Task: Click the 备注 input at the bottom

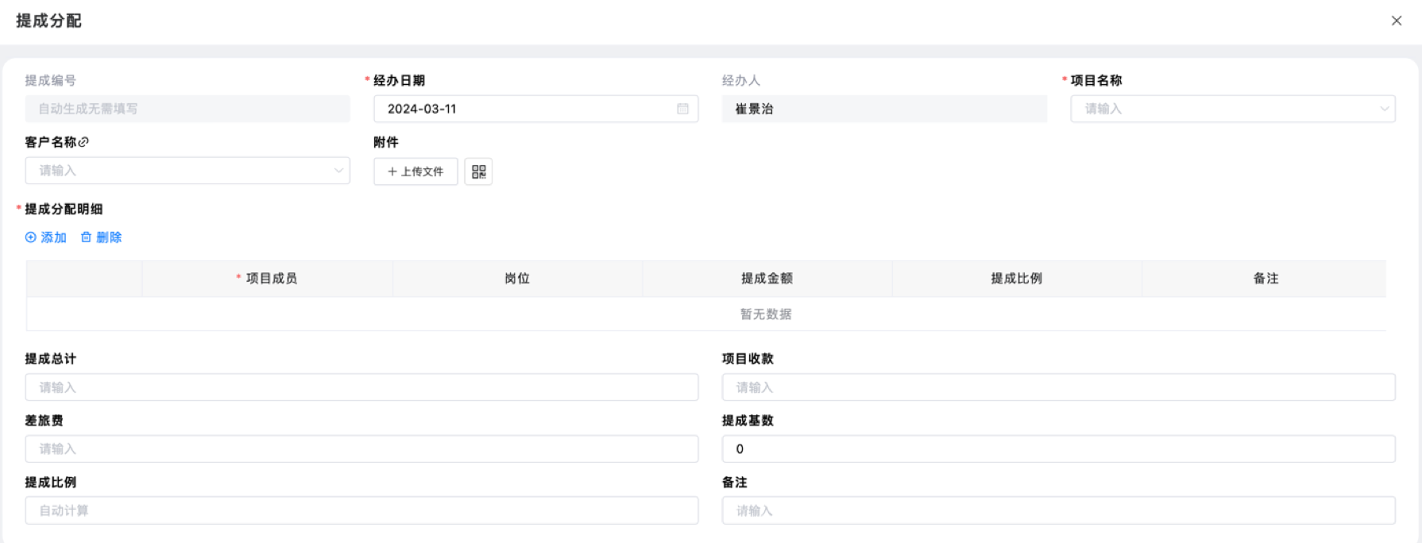Action: [1058, 510]
